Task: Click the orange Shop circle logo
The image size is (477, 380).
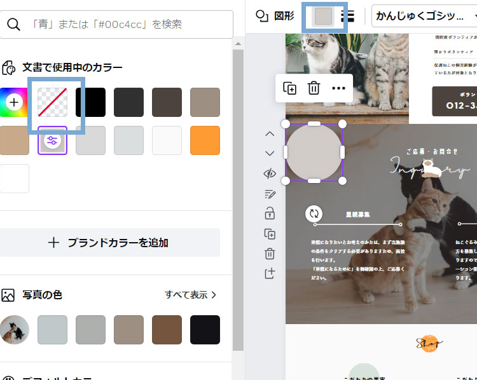Action: pos(429,343)
